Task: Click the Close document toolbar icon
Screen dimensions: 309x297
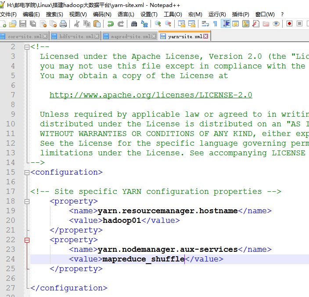Action: coord(43,24)
